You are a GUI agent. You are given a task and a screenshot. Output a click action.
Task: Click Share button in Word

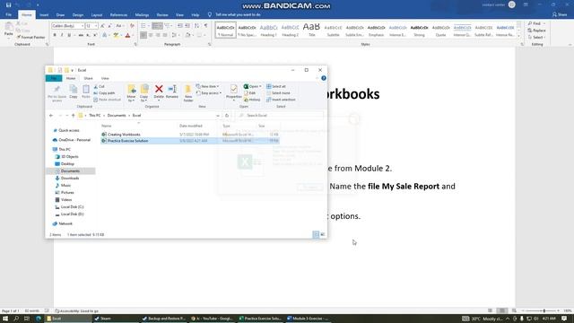560,14
